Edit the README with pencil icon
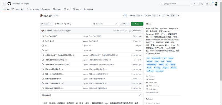This screenshot has width=222, height=105. pos(140,95)
